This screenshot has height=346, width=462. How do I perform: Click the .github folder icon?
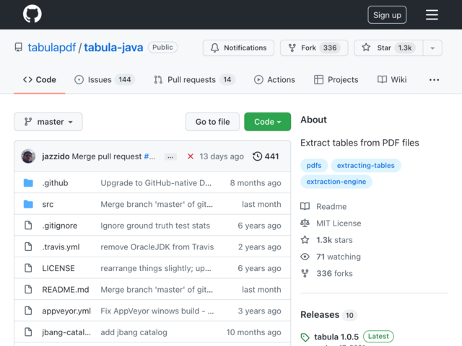click(28, 182)
